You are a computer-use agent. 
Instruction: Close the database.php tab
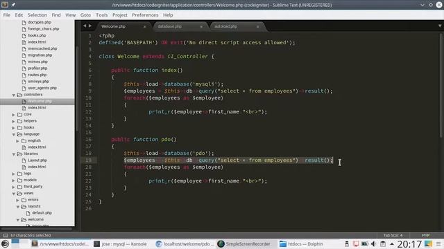(201, 26)
